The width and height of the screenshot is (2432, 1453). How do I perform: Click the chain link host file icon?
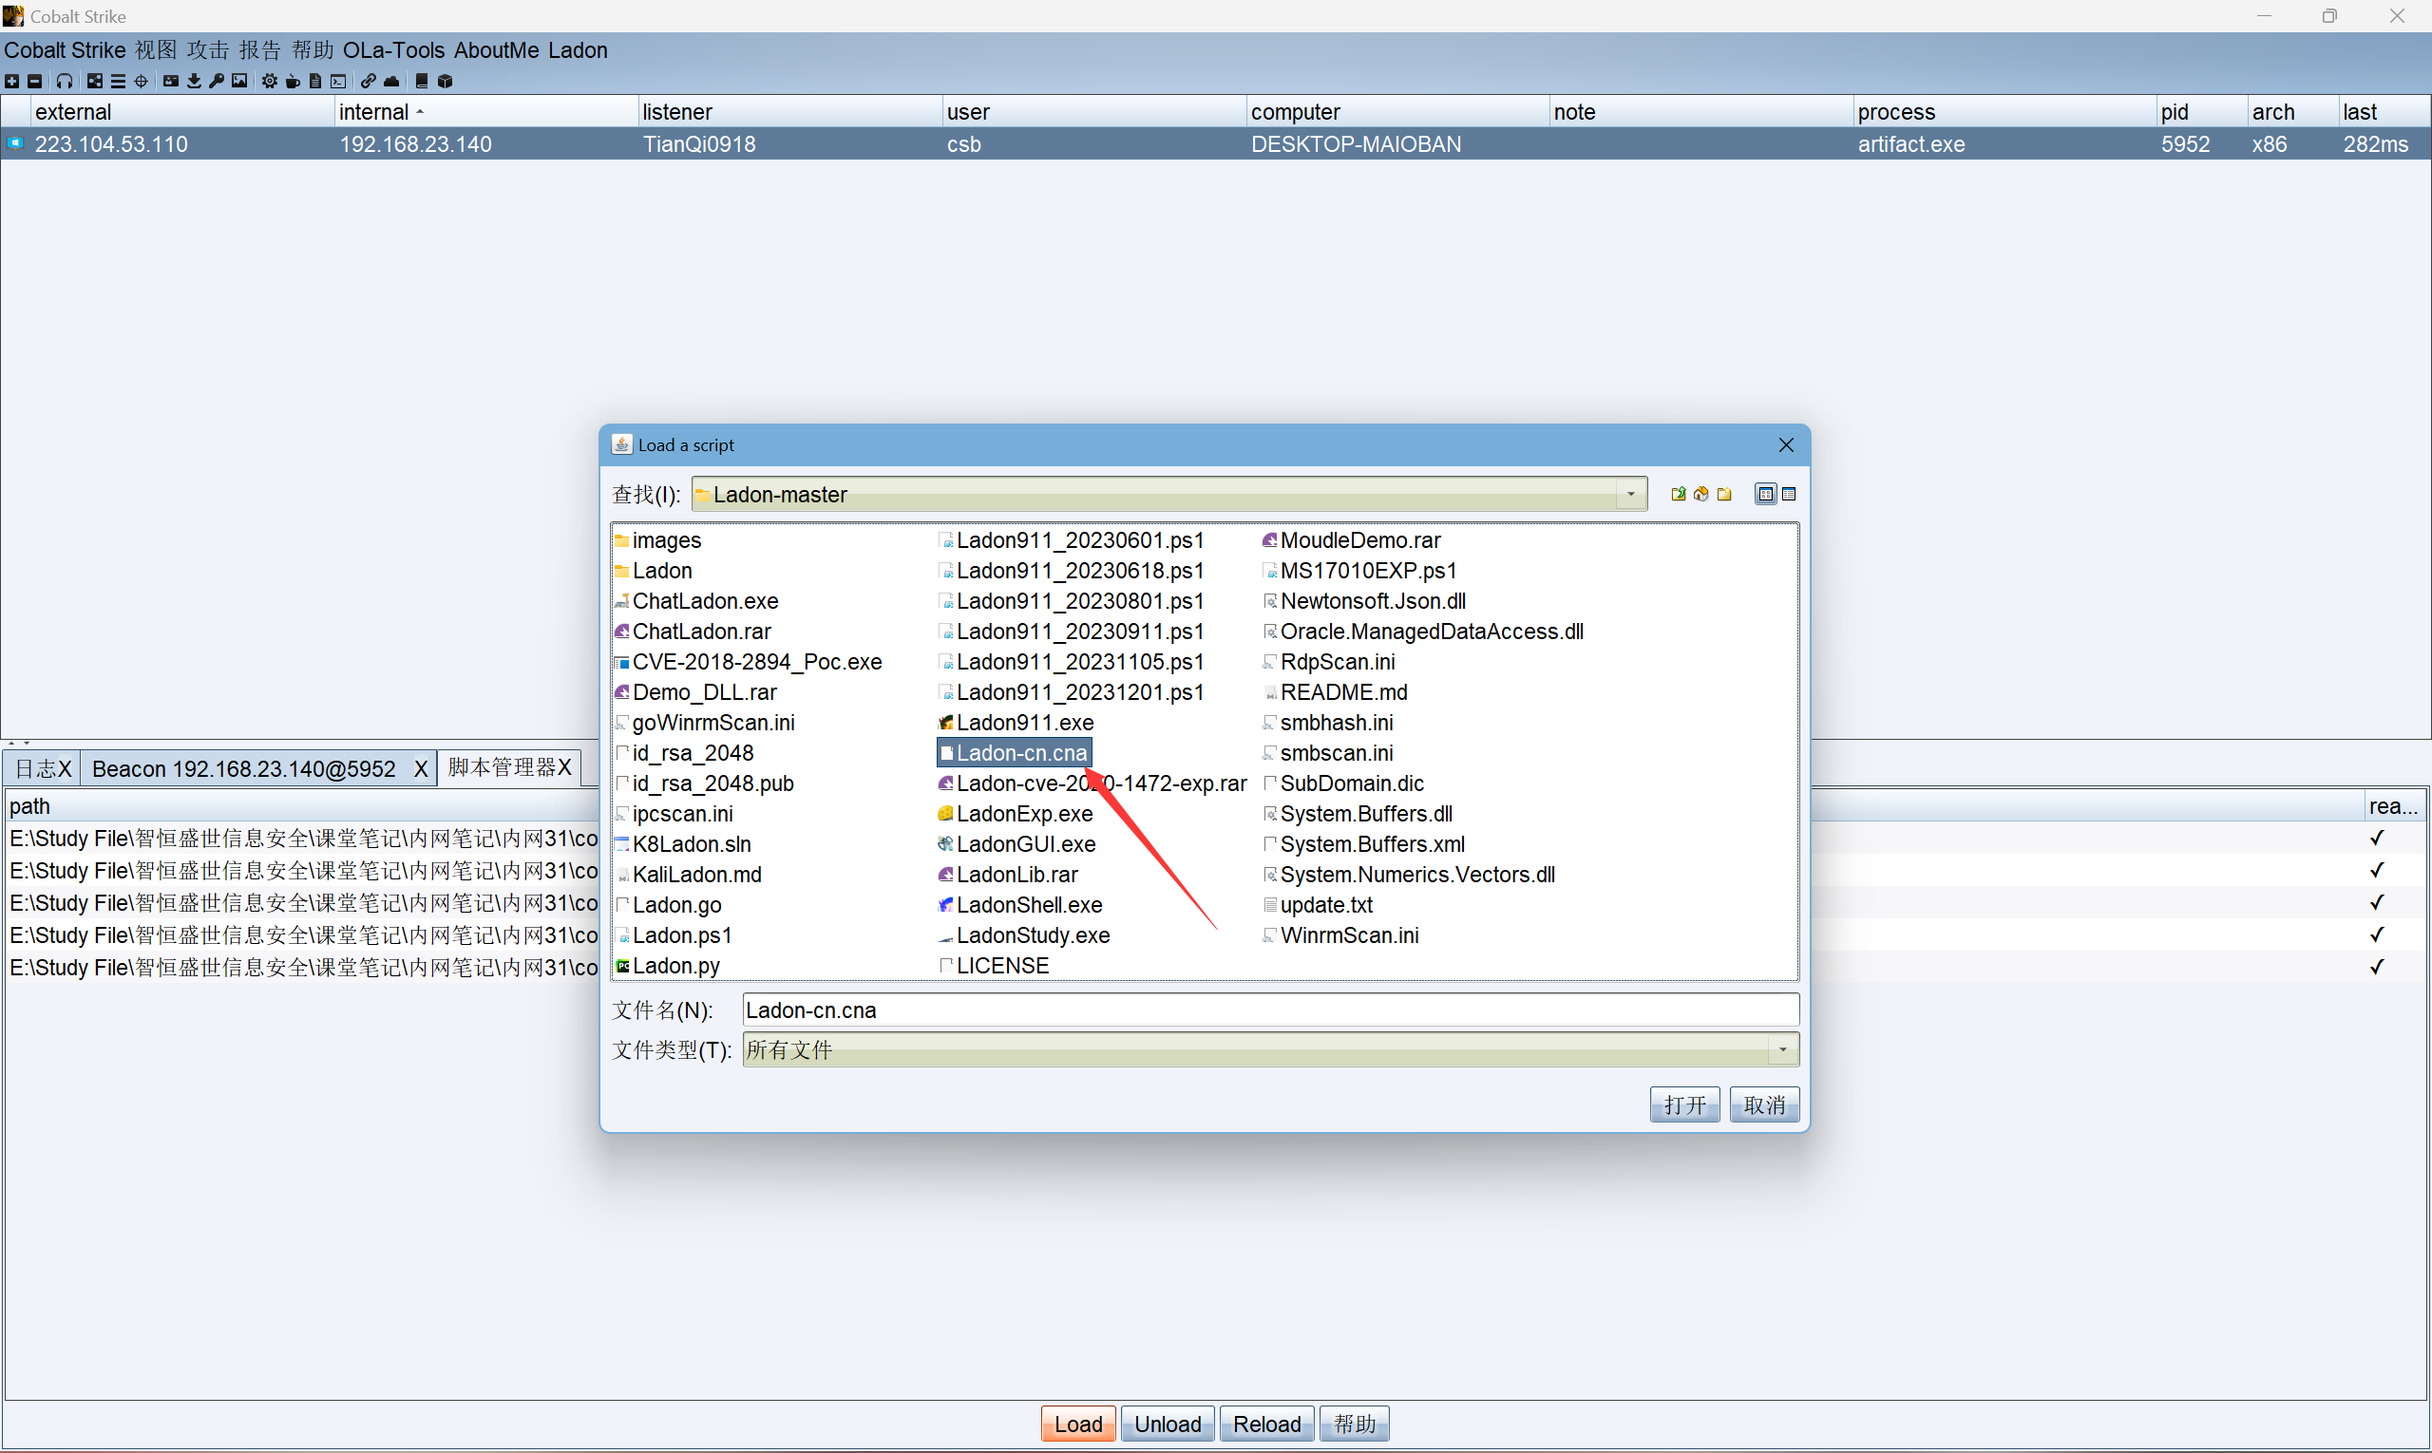click(369, 82)
